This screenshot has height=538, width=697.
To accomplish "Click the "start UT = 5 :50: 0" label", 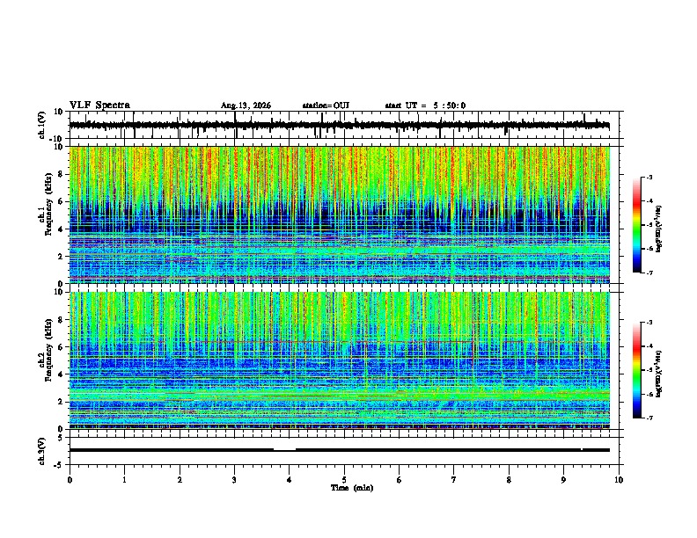I will pyautogui.click(x=425, y=105).
